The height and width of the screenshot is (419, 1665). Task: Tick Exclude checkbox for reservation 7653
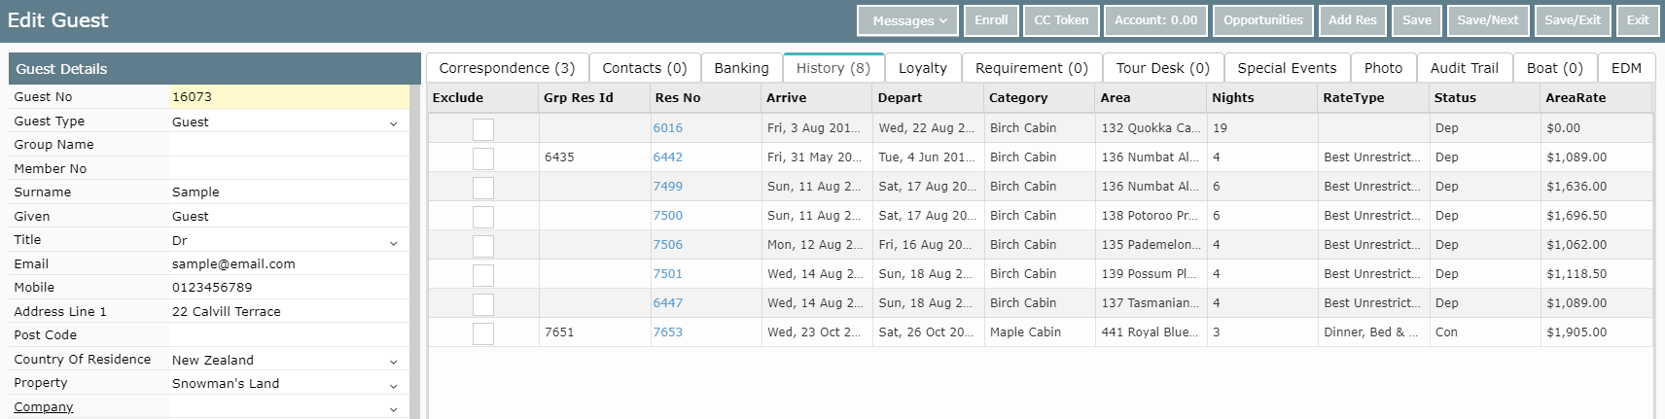pos(483,333)
